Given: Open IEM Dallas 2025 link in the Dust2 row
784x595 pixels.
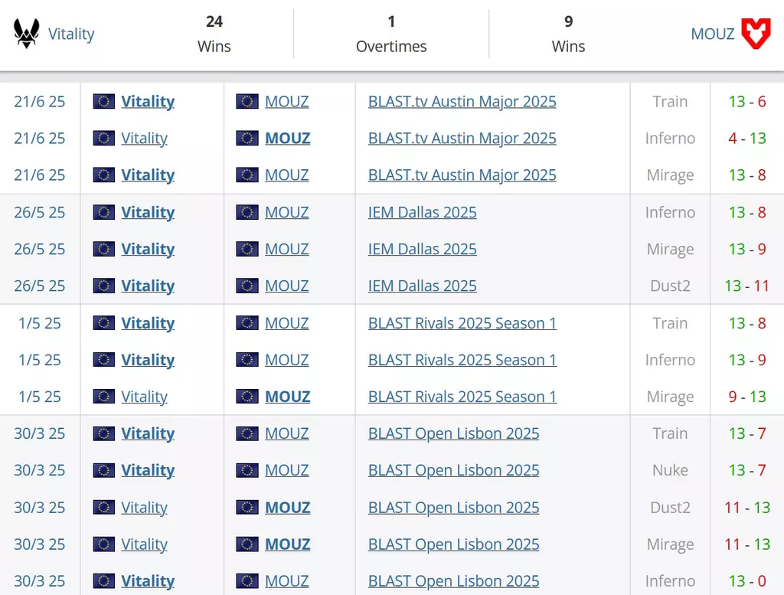Looking at the screenshot, I should (423, 286).
